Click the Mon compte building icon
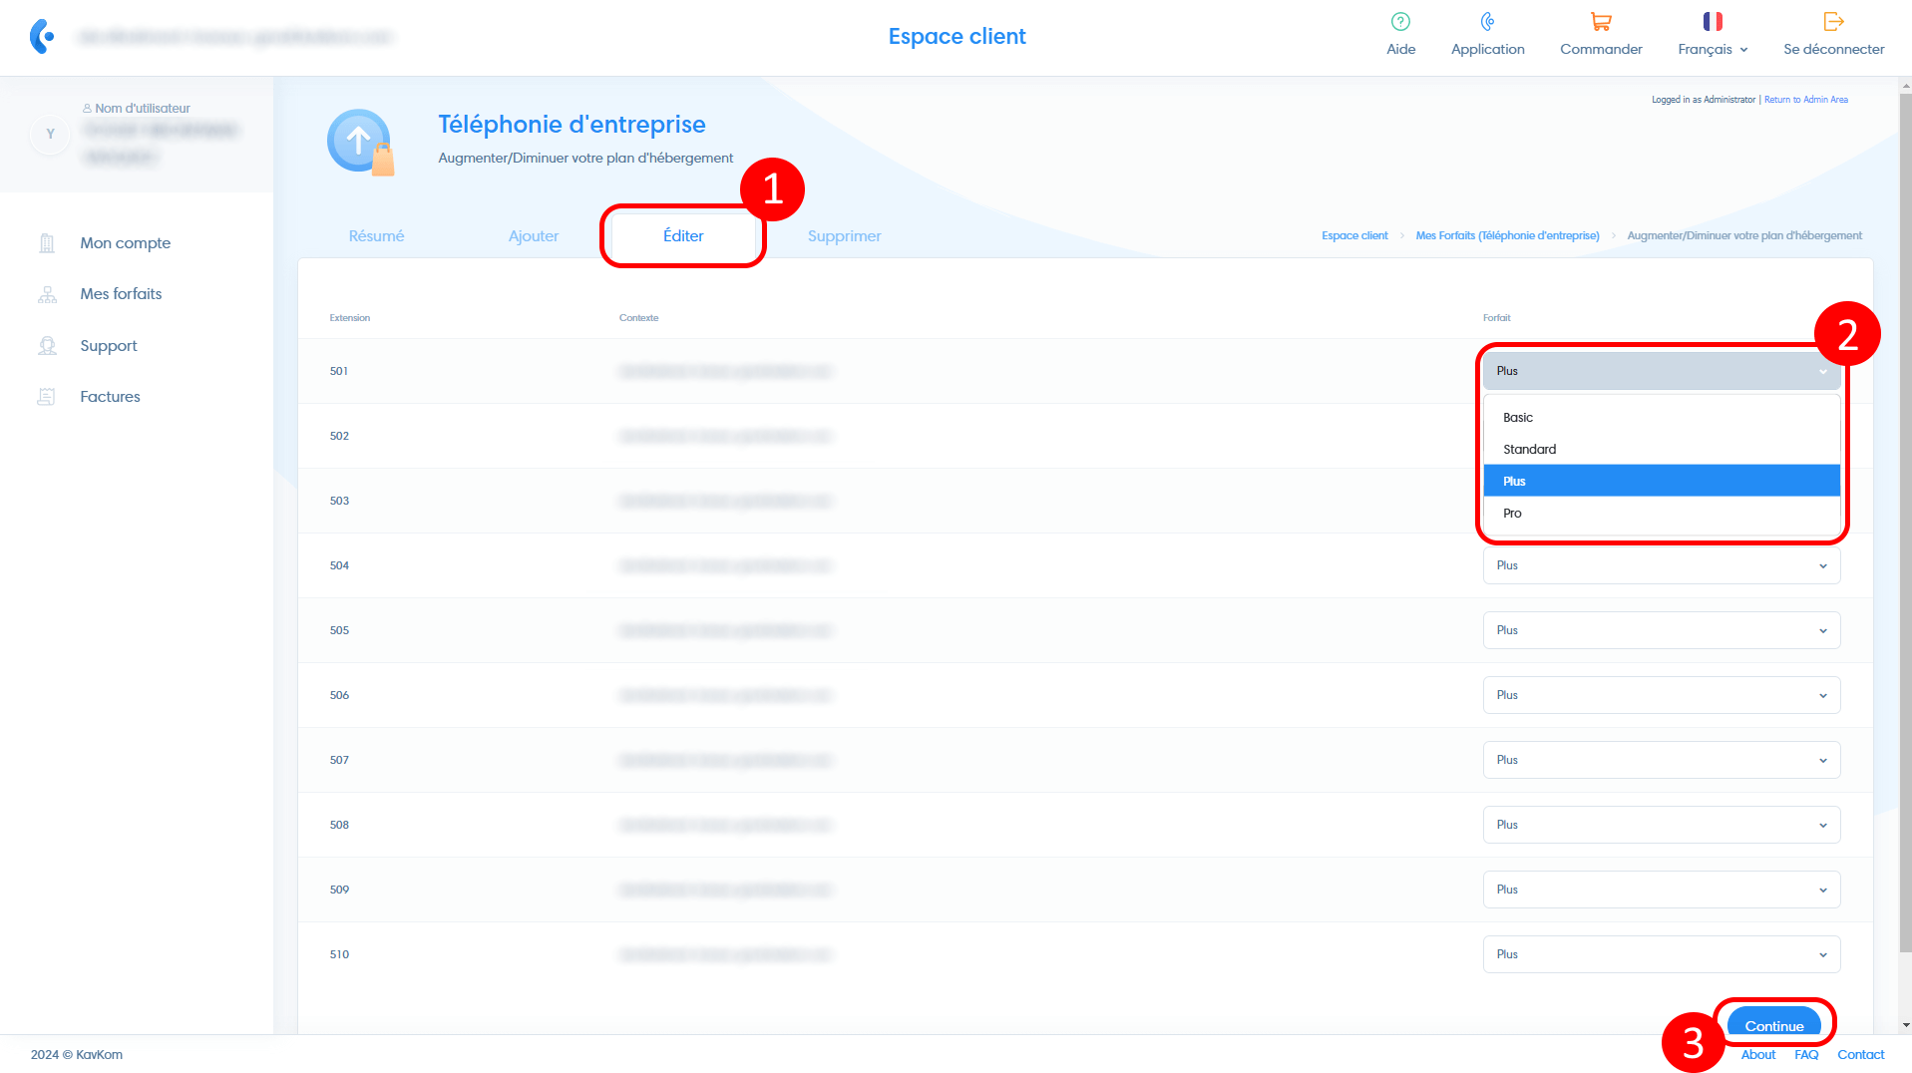 [x=47, y=243]
